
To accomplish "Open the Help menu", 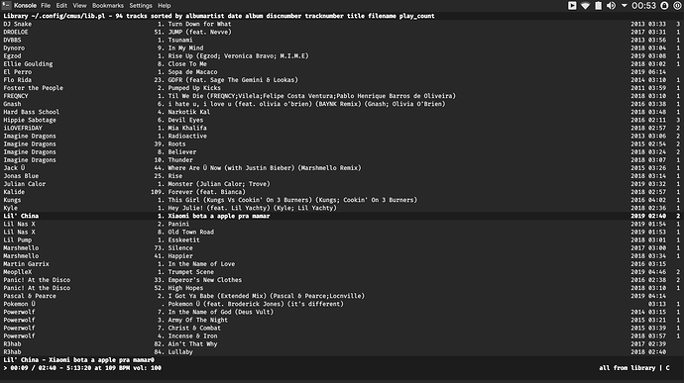I will pos(164,5).
